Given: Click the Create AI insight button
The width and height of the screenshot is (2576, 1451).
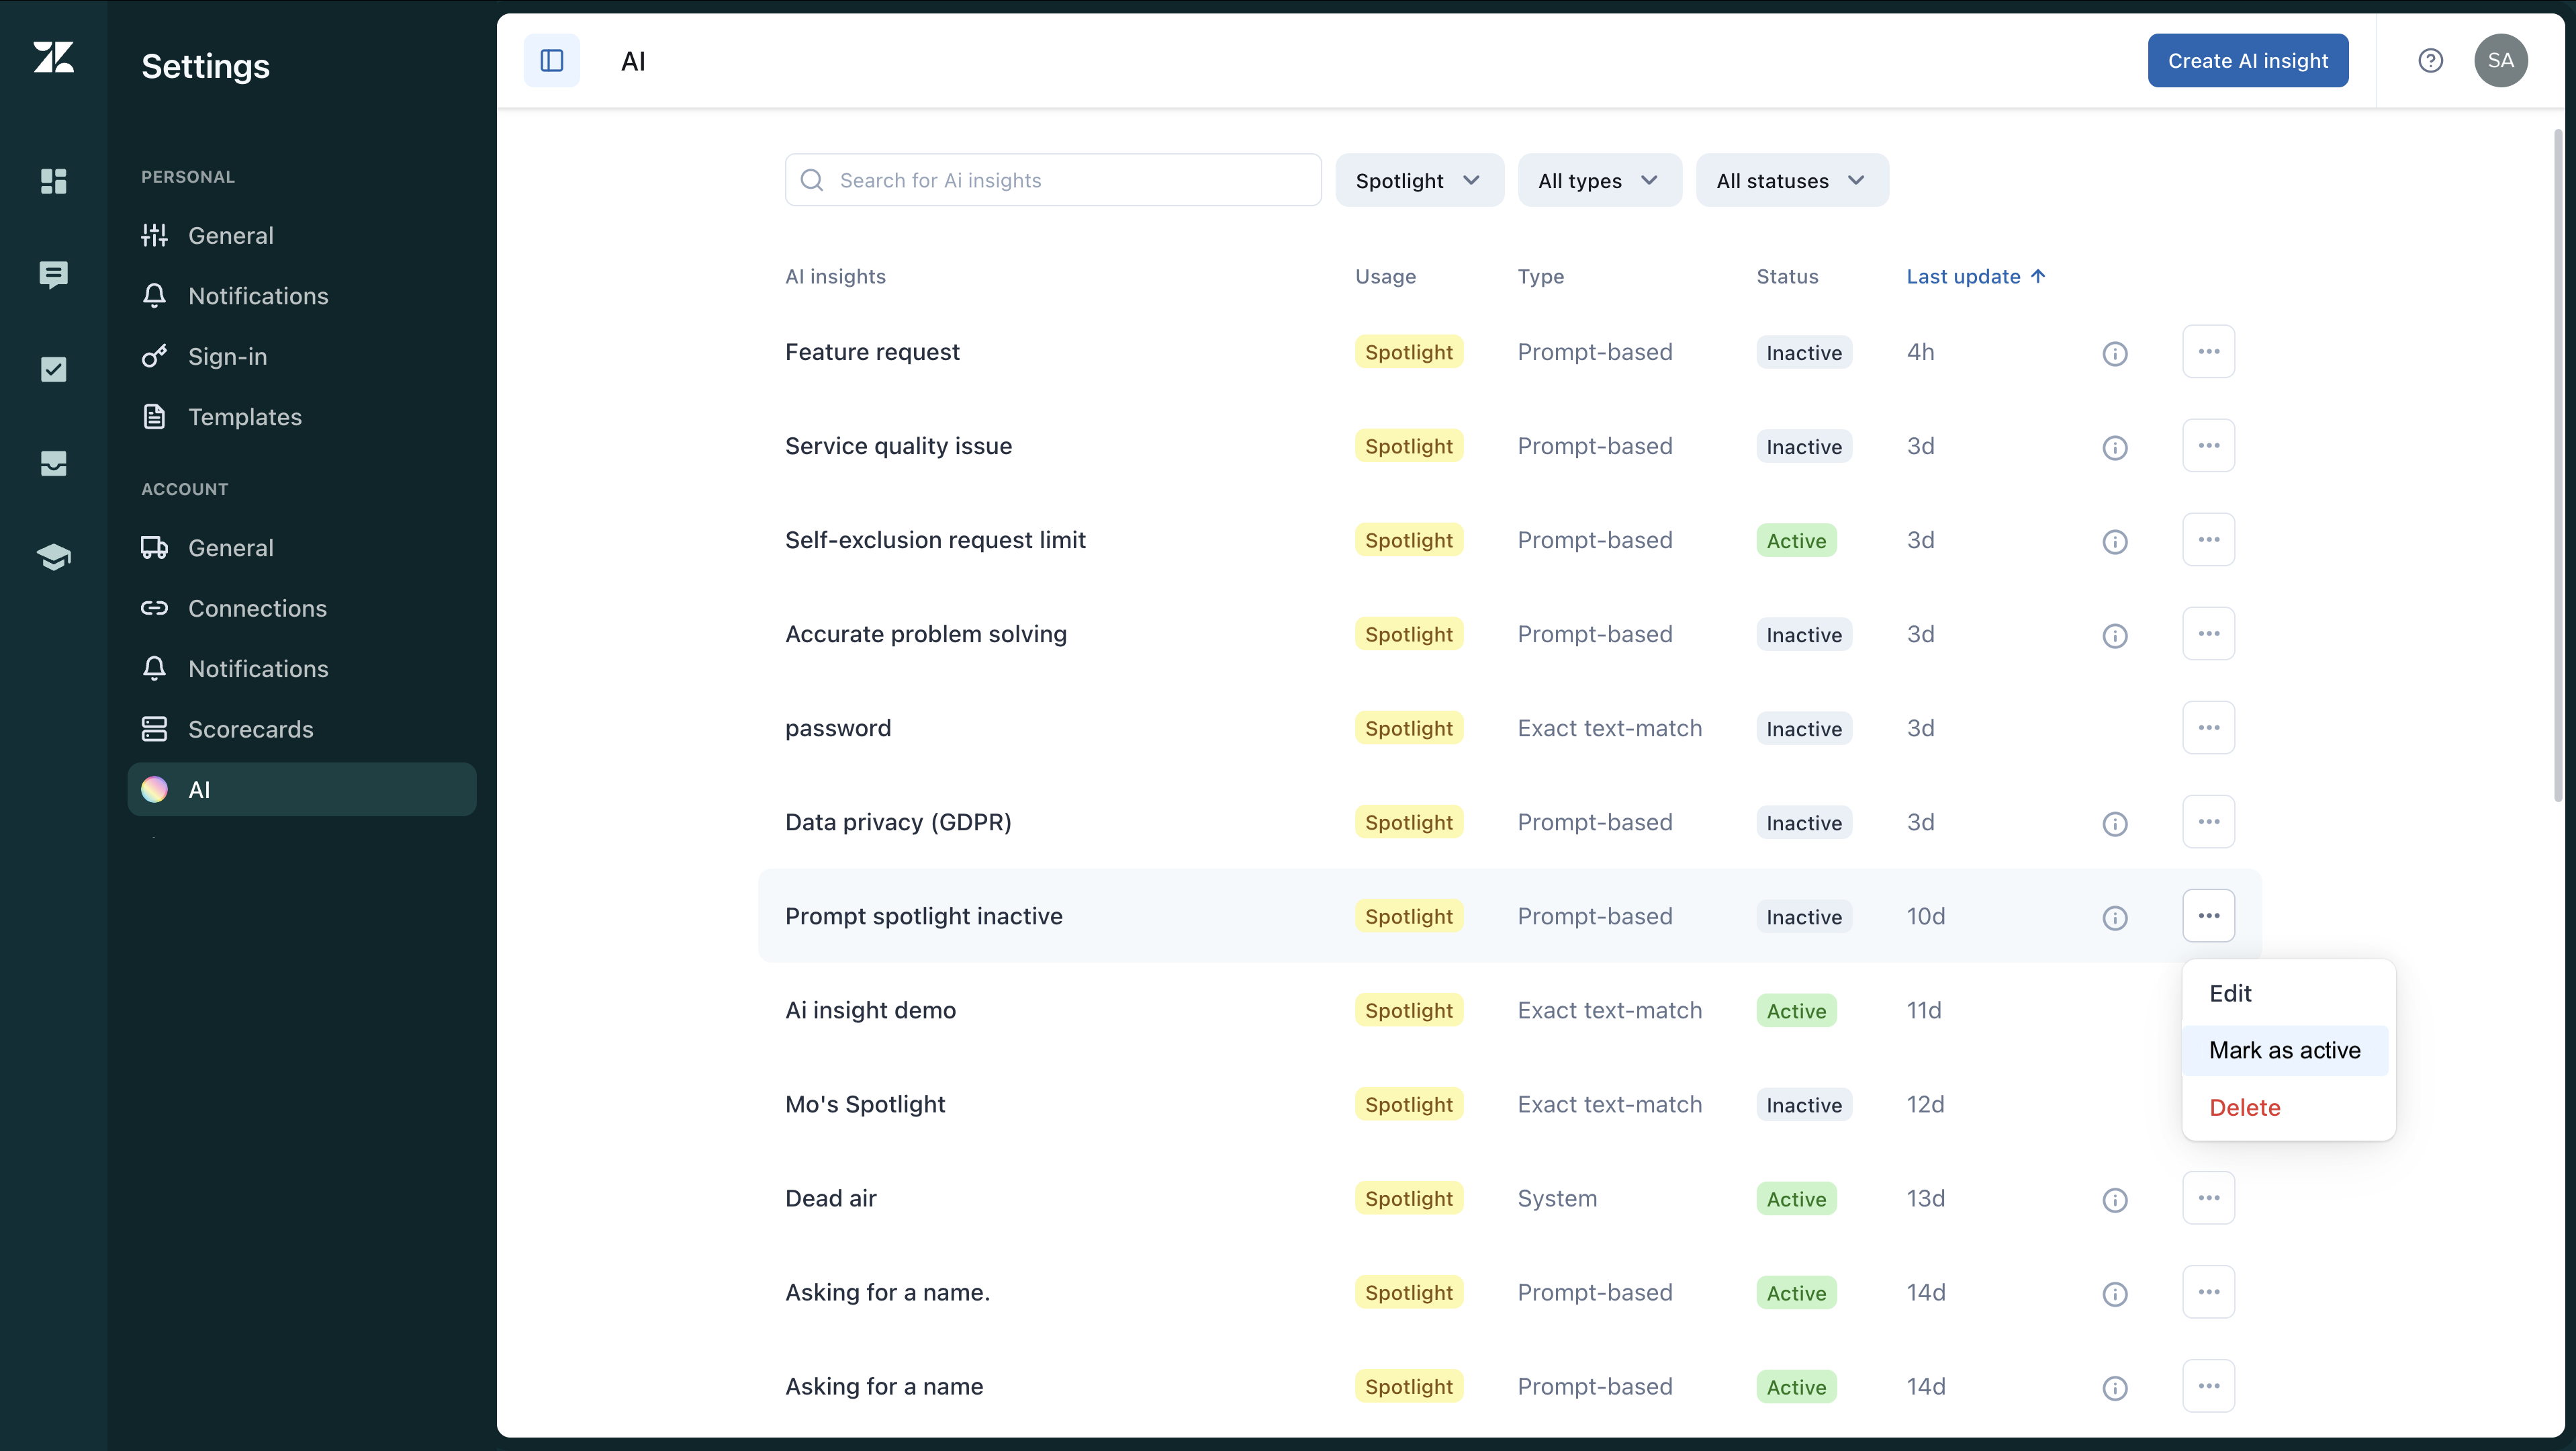Looking at the screenshot, I should (2247, 61).
